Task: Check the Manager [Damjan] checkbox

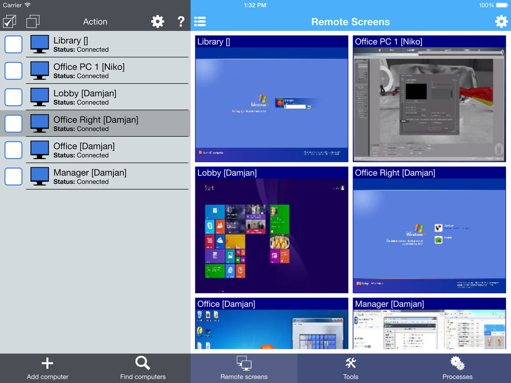Action: pyautogui.click(x=13, y=176)
